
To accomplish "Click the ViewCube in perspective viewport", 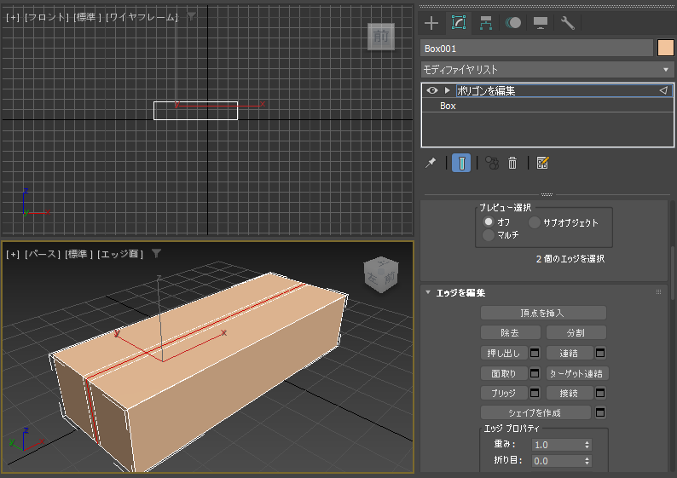I will 381,274.
